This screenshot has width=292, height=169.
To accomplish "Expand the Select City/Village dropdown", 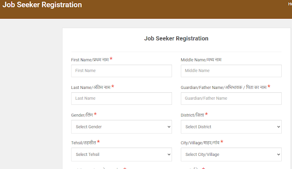I will pyautogui.click(x=231, y=154).
